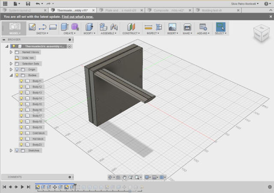Switch to Molding test tab
The image size is (274, 193).
pyautogui.click(x=211, y=10)
